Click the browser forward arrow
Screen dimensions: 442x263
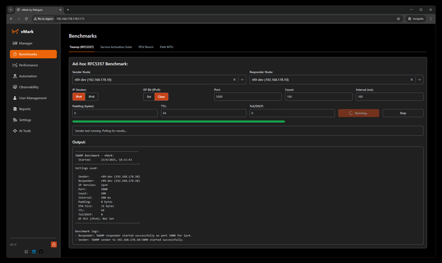tap(18, 18)
